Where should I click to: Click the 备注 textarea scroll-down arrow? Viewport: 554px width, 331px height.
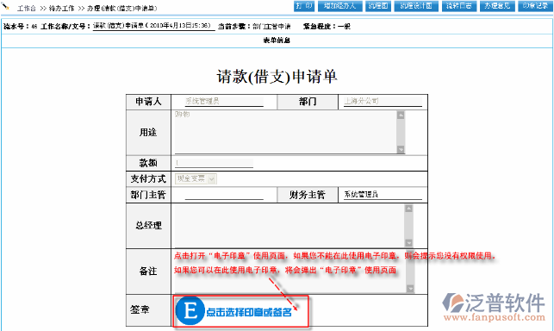point(410,289)
